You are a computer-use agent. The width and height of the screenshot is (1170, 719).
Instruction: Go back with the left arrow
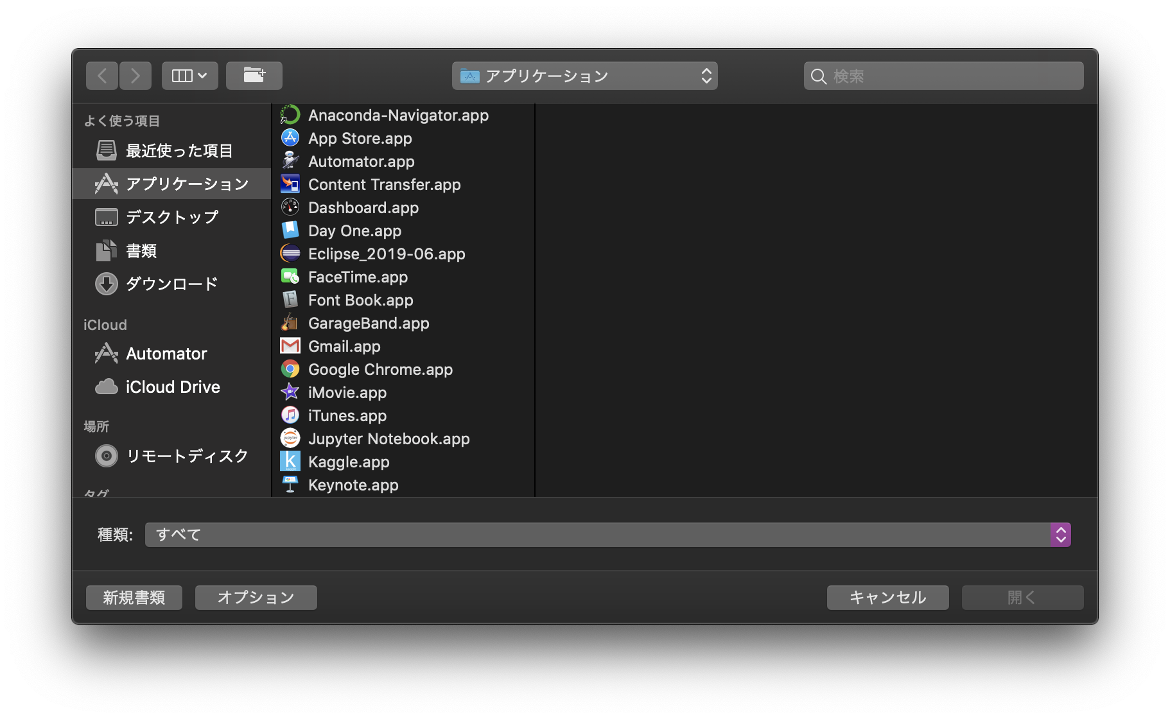102,76
